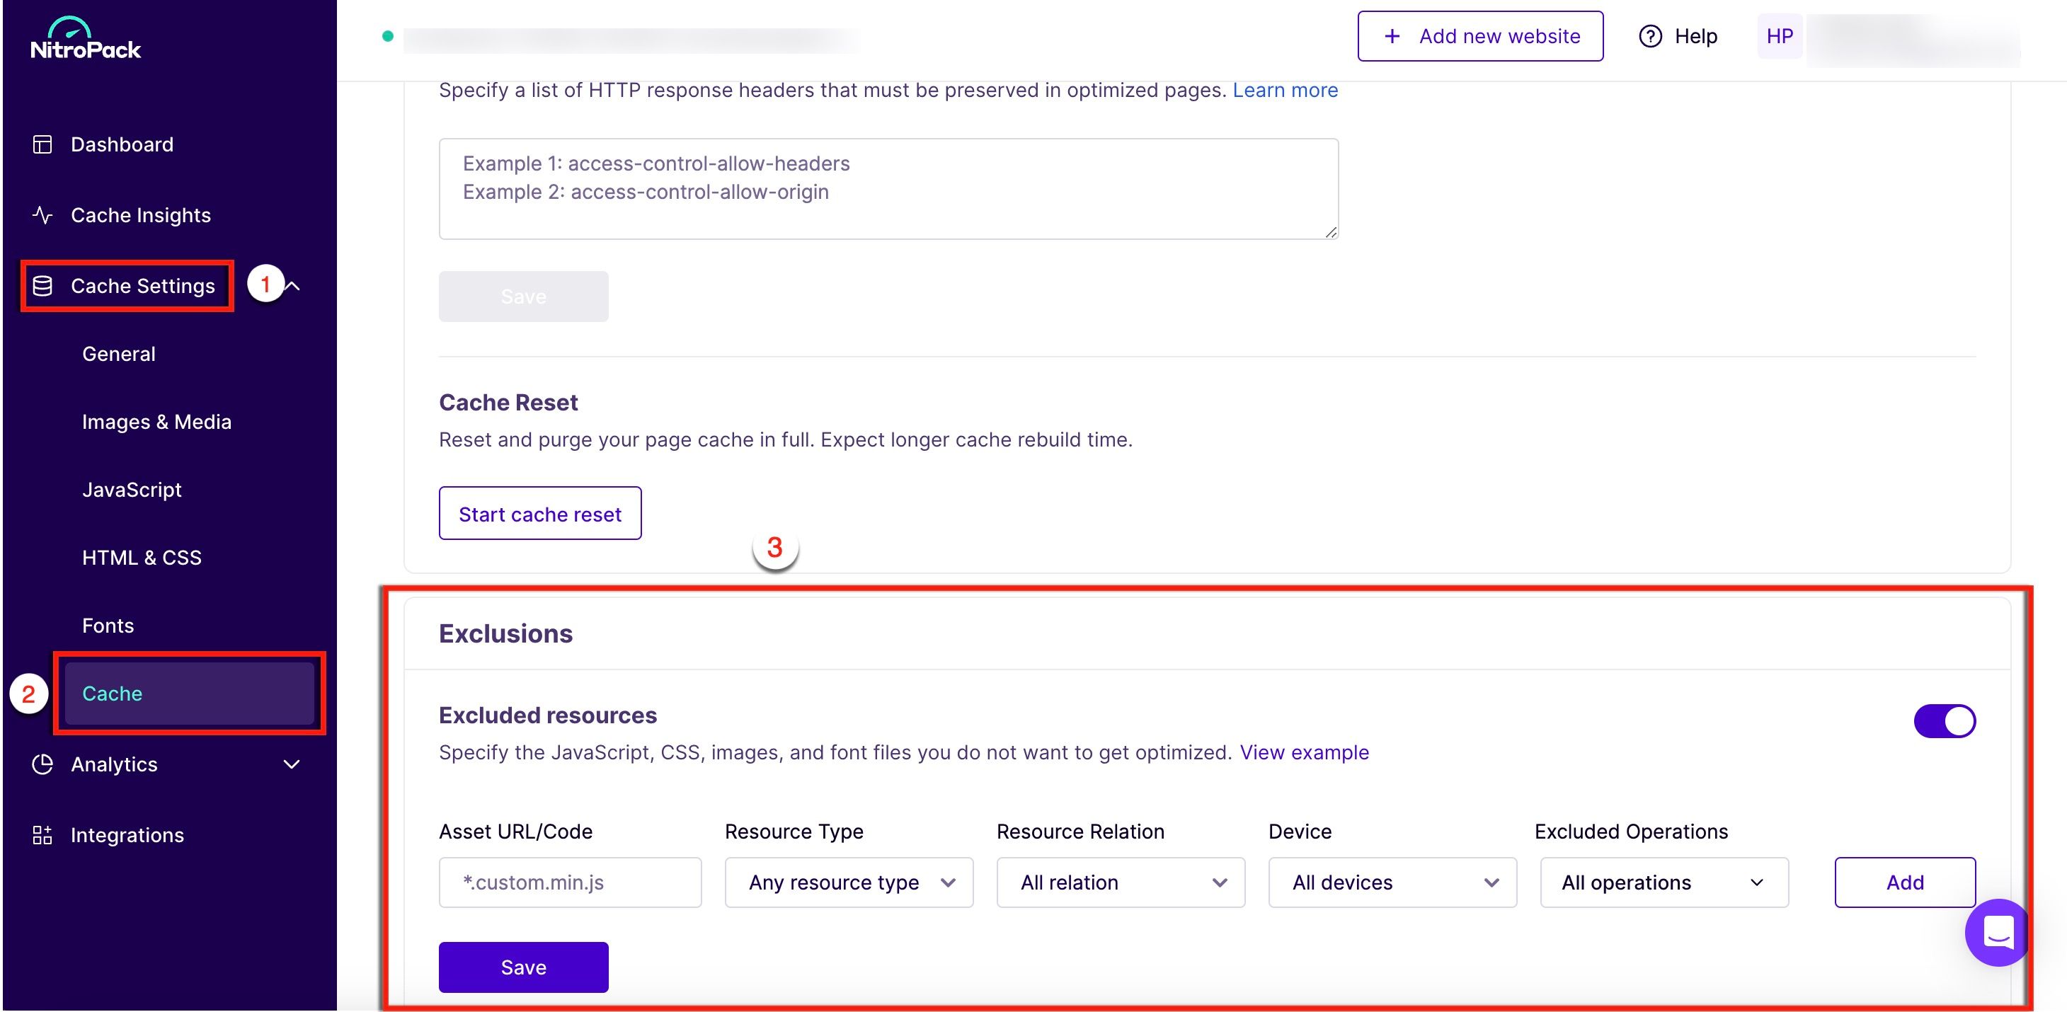Image resolution: width=2067 pixels, height=1012 pixels.
Task: Click the Cache Settings database icon
Action: (42, 285)
